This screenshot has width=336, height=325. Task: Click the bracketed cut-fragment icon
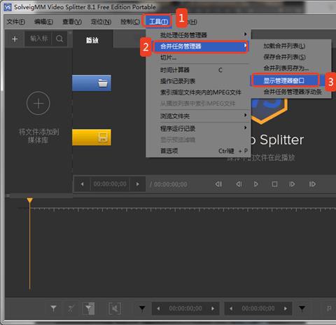pyautogui.click(x=115, y=308)
